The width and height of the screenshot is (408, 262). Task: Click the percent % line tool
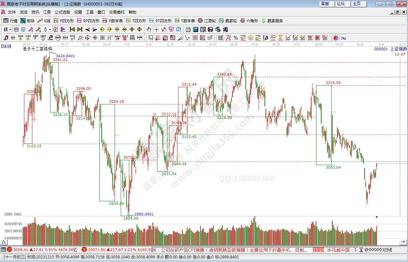pos(236,38)
